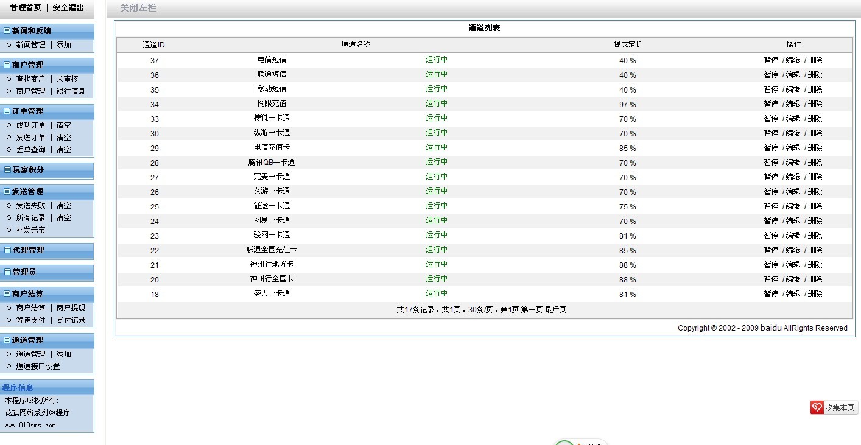Click 添加 next to 新闻管理
Viewport: 861px width, 445px height.
[x=64, y=45]
